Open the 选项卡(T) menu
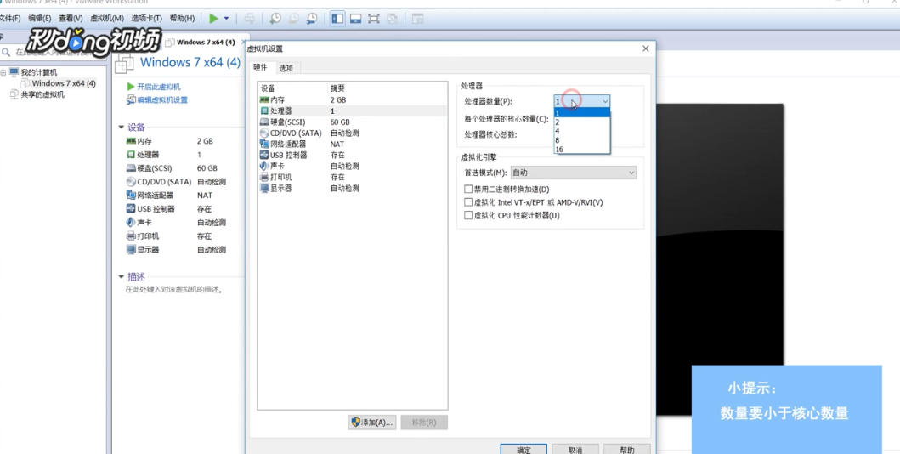The height and width of the screenshot is (454, 900). 146,19
